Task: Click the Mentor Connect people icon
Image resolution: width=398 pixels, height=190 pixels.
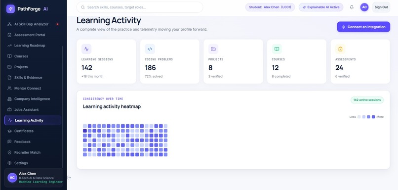Action: pyautogui.click(x=9, y=88)
